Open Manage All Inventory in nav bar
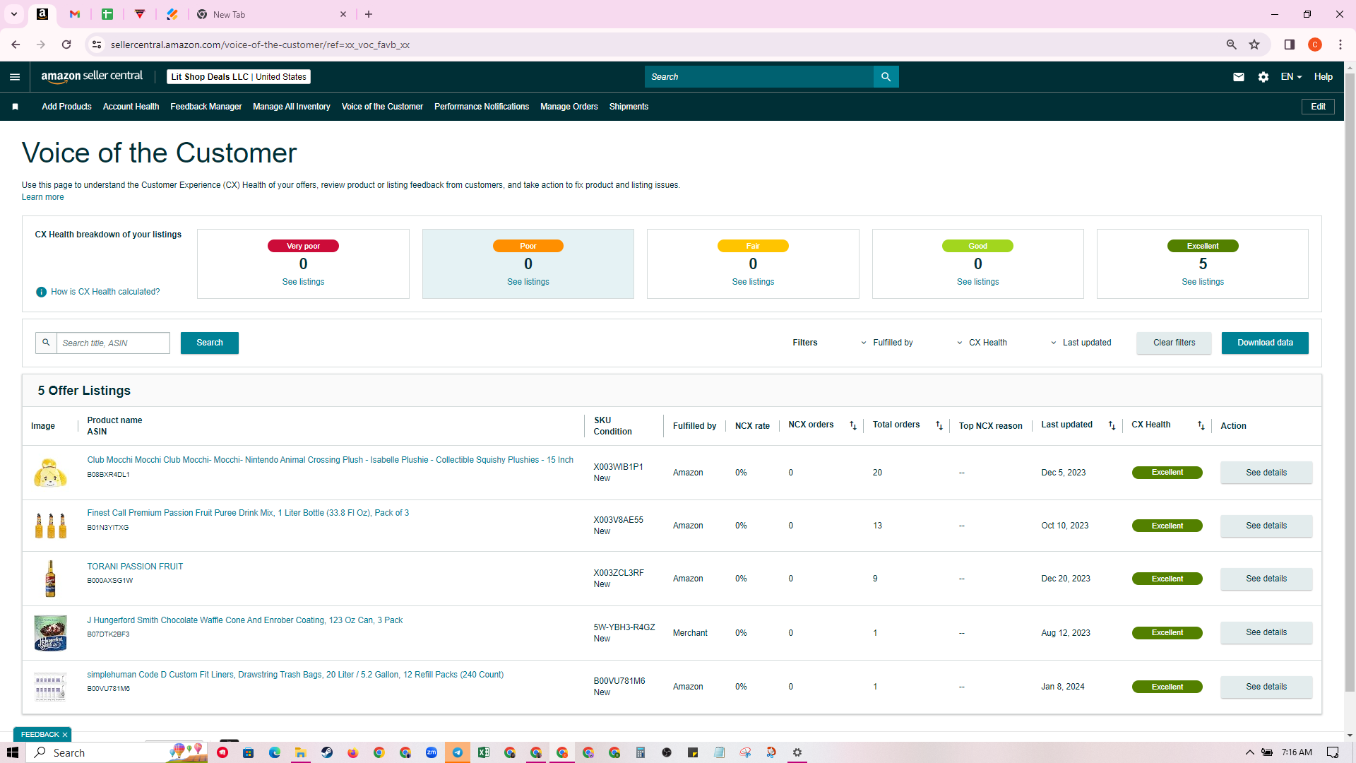Image resolution: width=1356 pixels, height=763 pixels. click(x=291, y=107)
